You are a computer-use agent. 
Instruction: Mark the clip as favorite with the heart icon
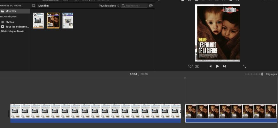(x=190, y=66)
